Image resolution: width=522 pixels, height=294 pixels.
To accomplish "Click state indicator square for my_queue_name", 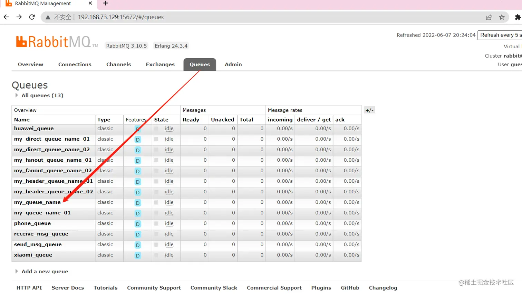I will [x=156, y=202].
